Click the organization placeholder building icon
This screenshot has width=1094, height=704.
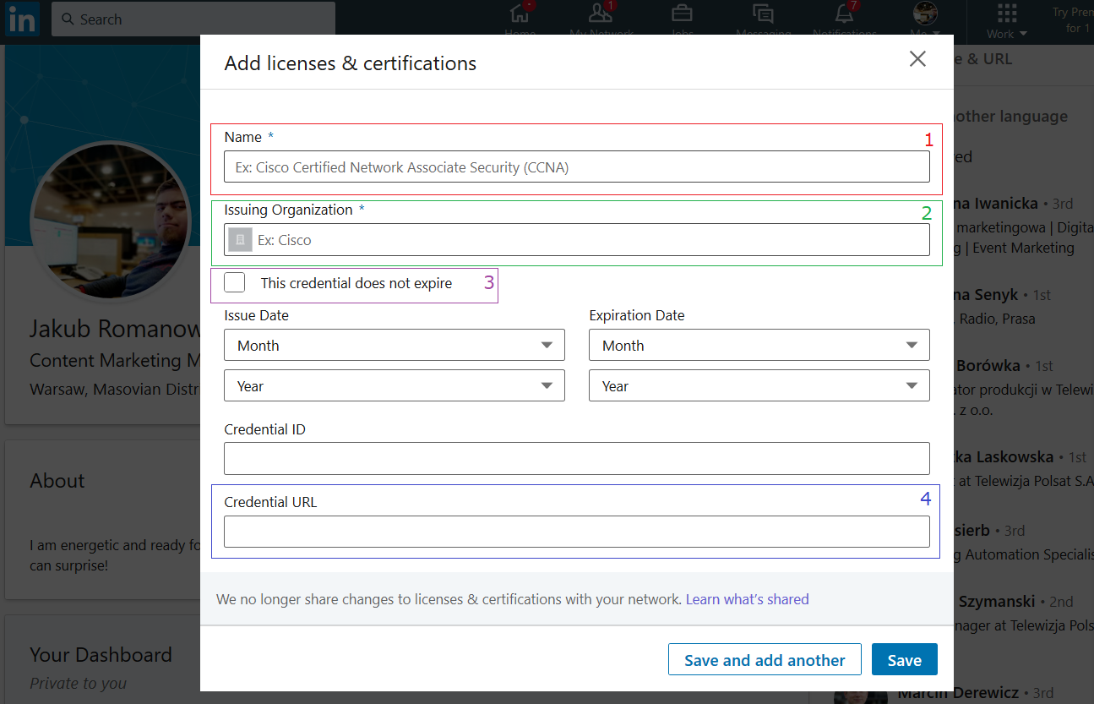240,240
